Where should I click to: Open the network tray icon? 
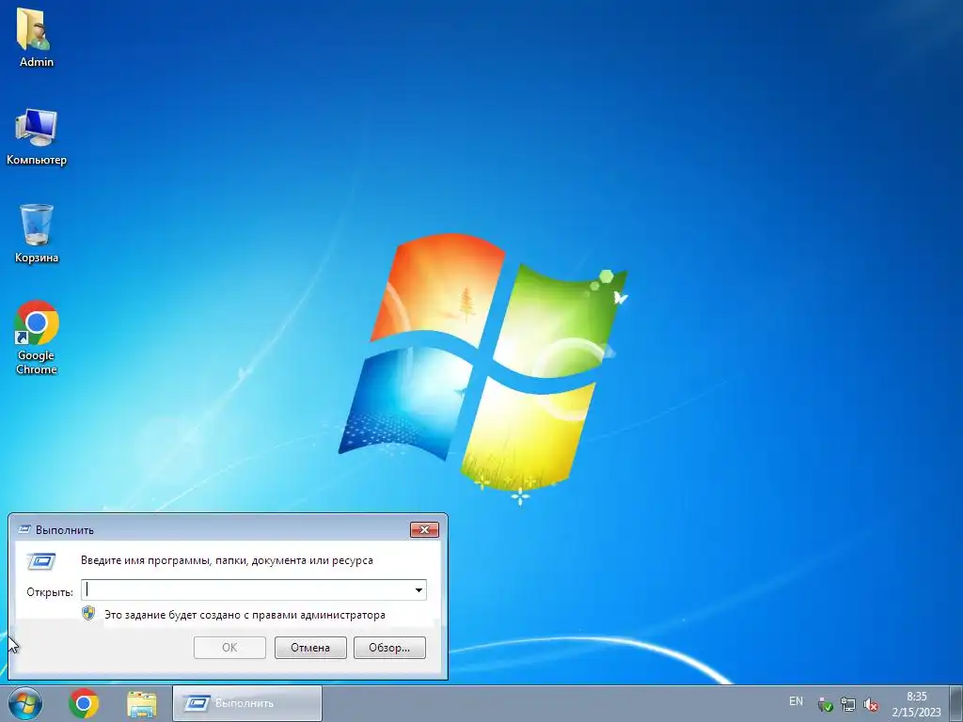tap(847, 704)
